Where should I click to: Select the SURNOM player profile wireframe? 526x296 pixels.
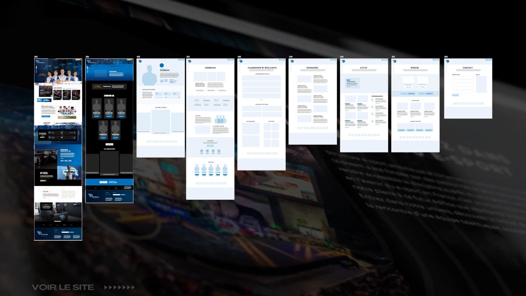click(161, 108)
